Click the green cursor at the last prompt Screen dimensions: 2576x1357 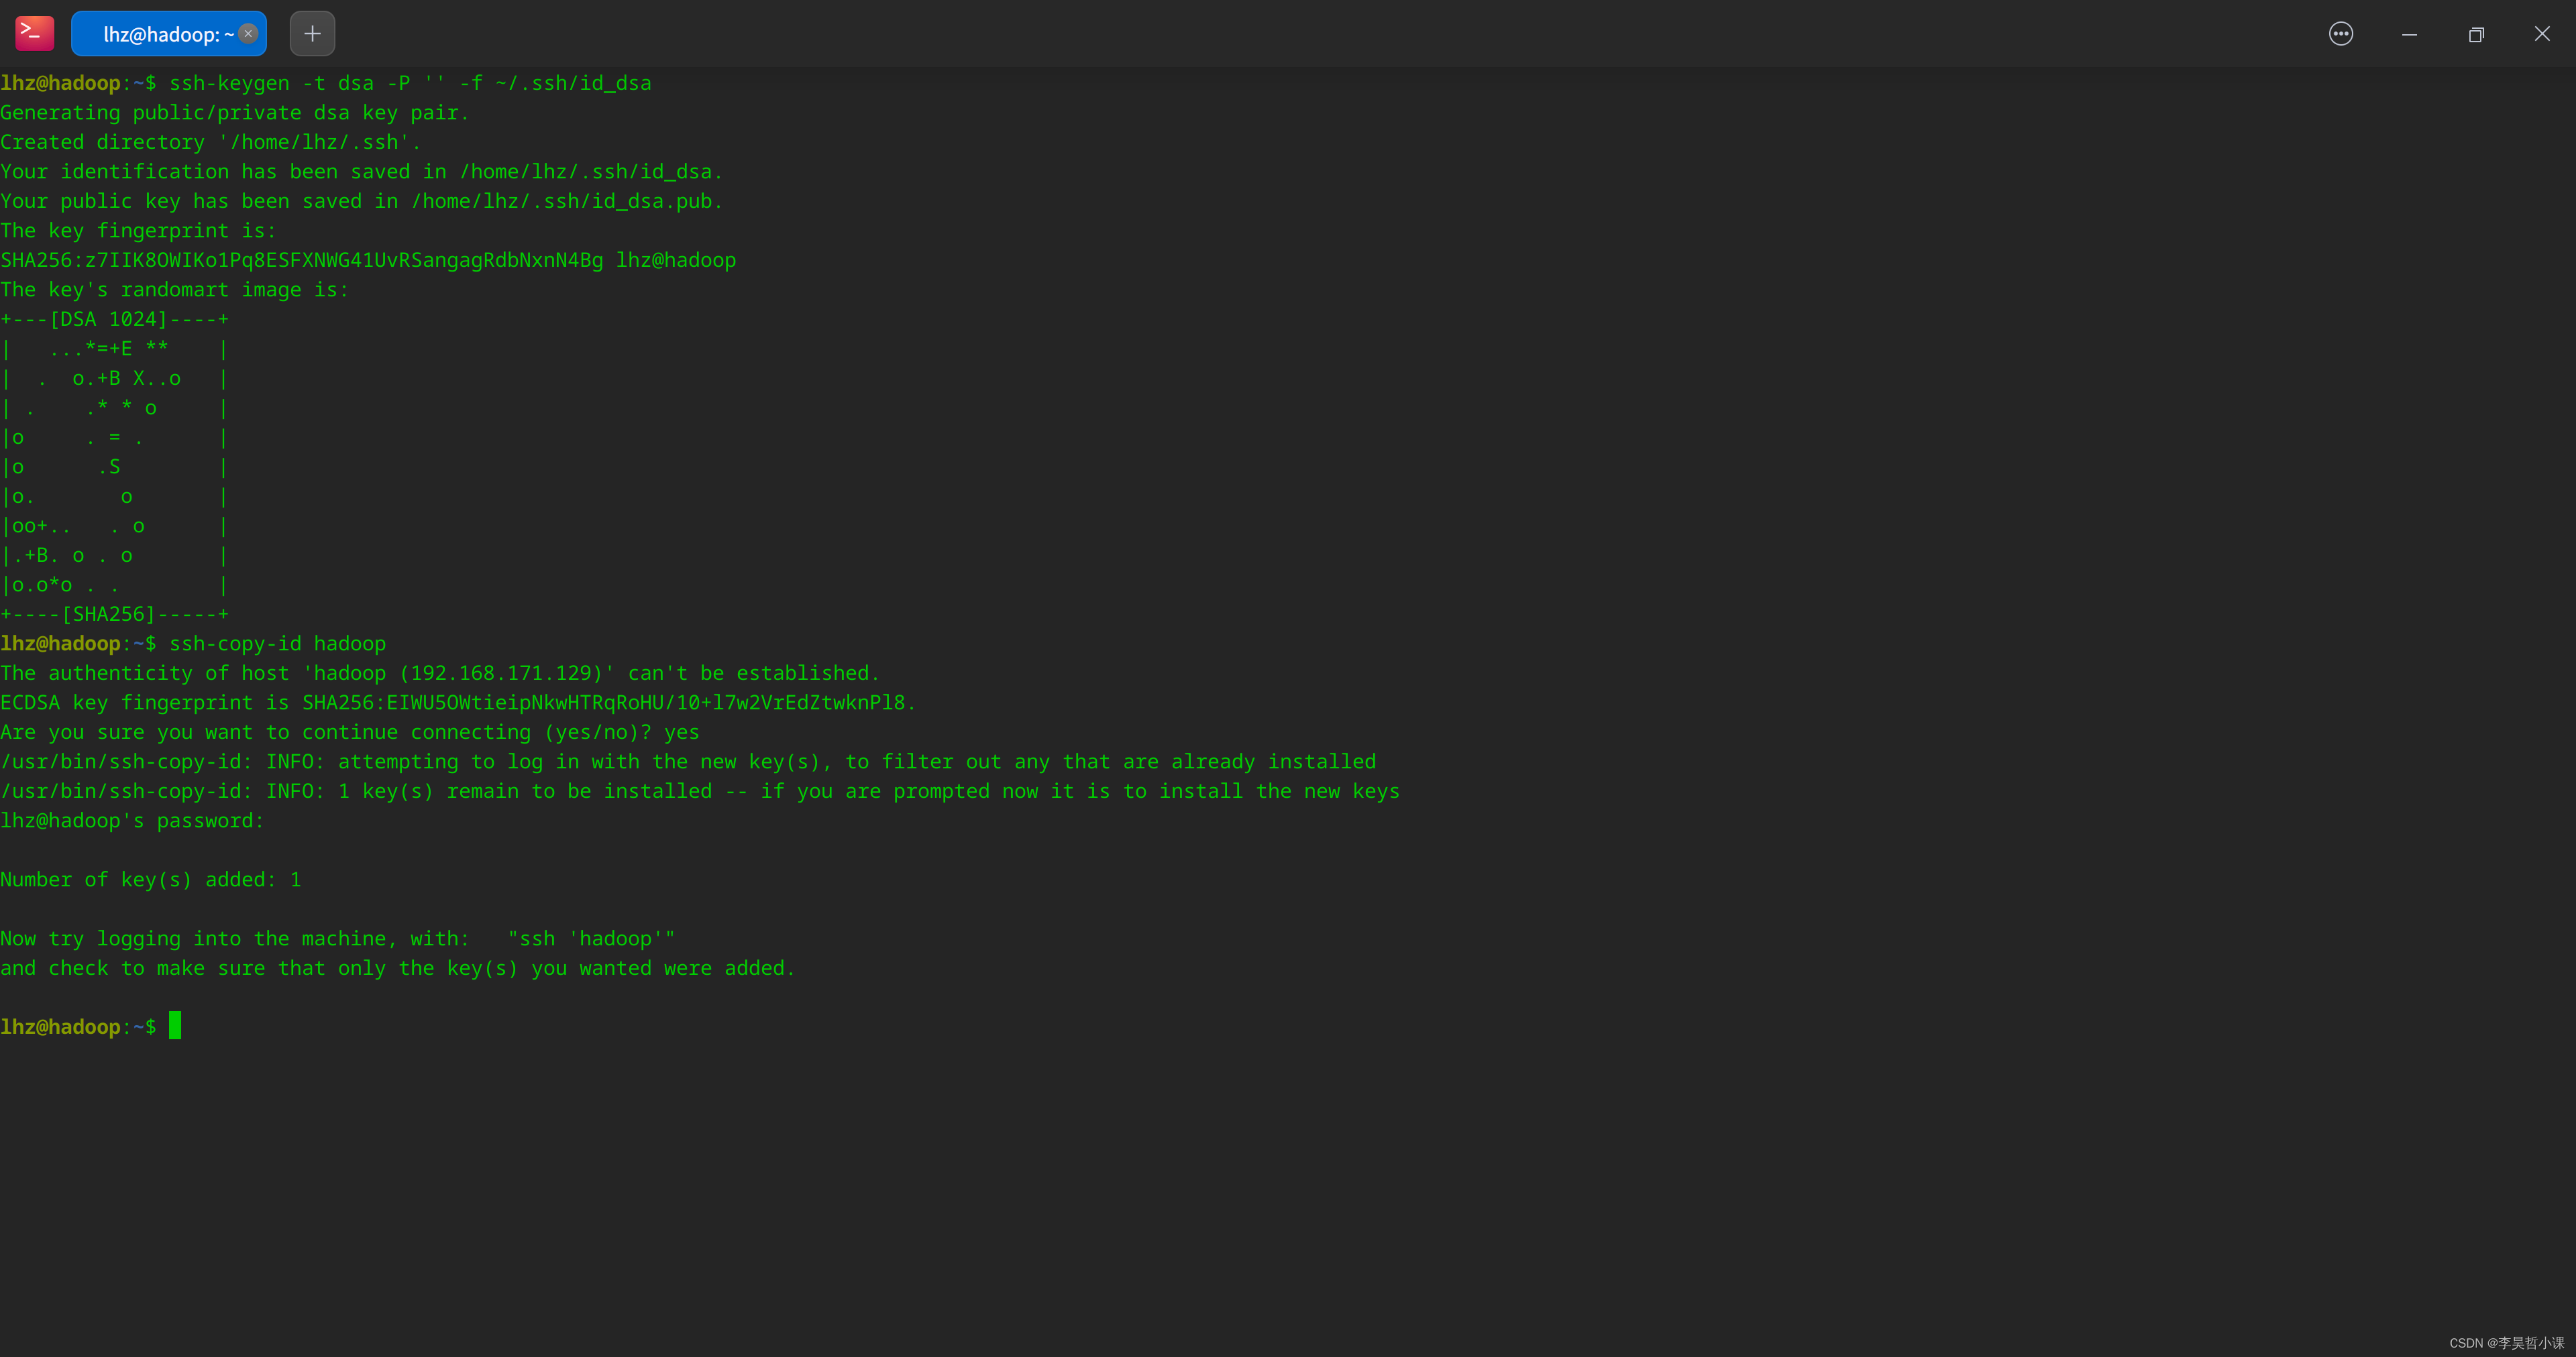175,1025
